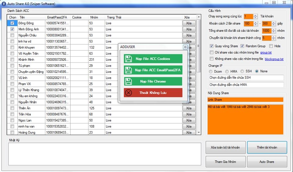Open the blockgroup.txt link
This screenshot has width=293, height=172.
274,59
